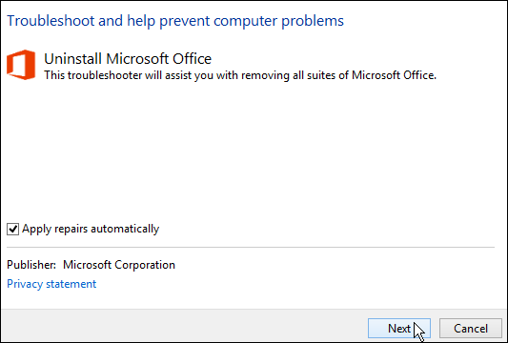
Task: Click the checkmark box beside Apply repairs
Action: point(12,229)
